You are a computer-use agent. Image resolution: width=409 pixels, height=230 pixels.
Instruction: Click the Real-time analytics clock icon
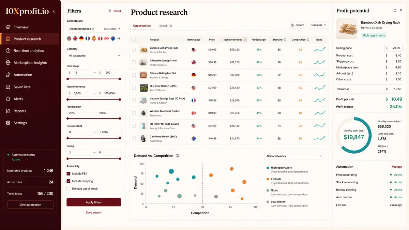point(8,50)
